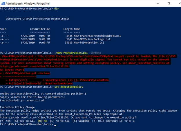The height and width of the screenshot is (131, 181).
Task: Click the 'At line:1 char:1' error line
Action: pos(12,70)
